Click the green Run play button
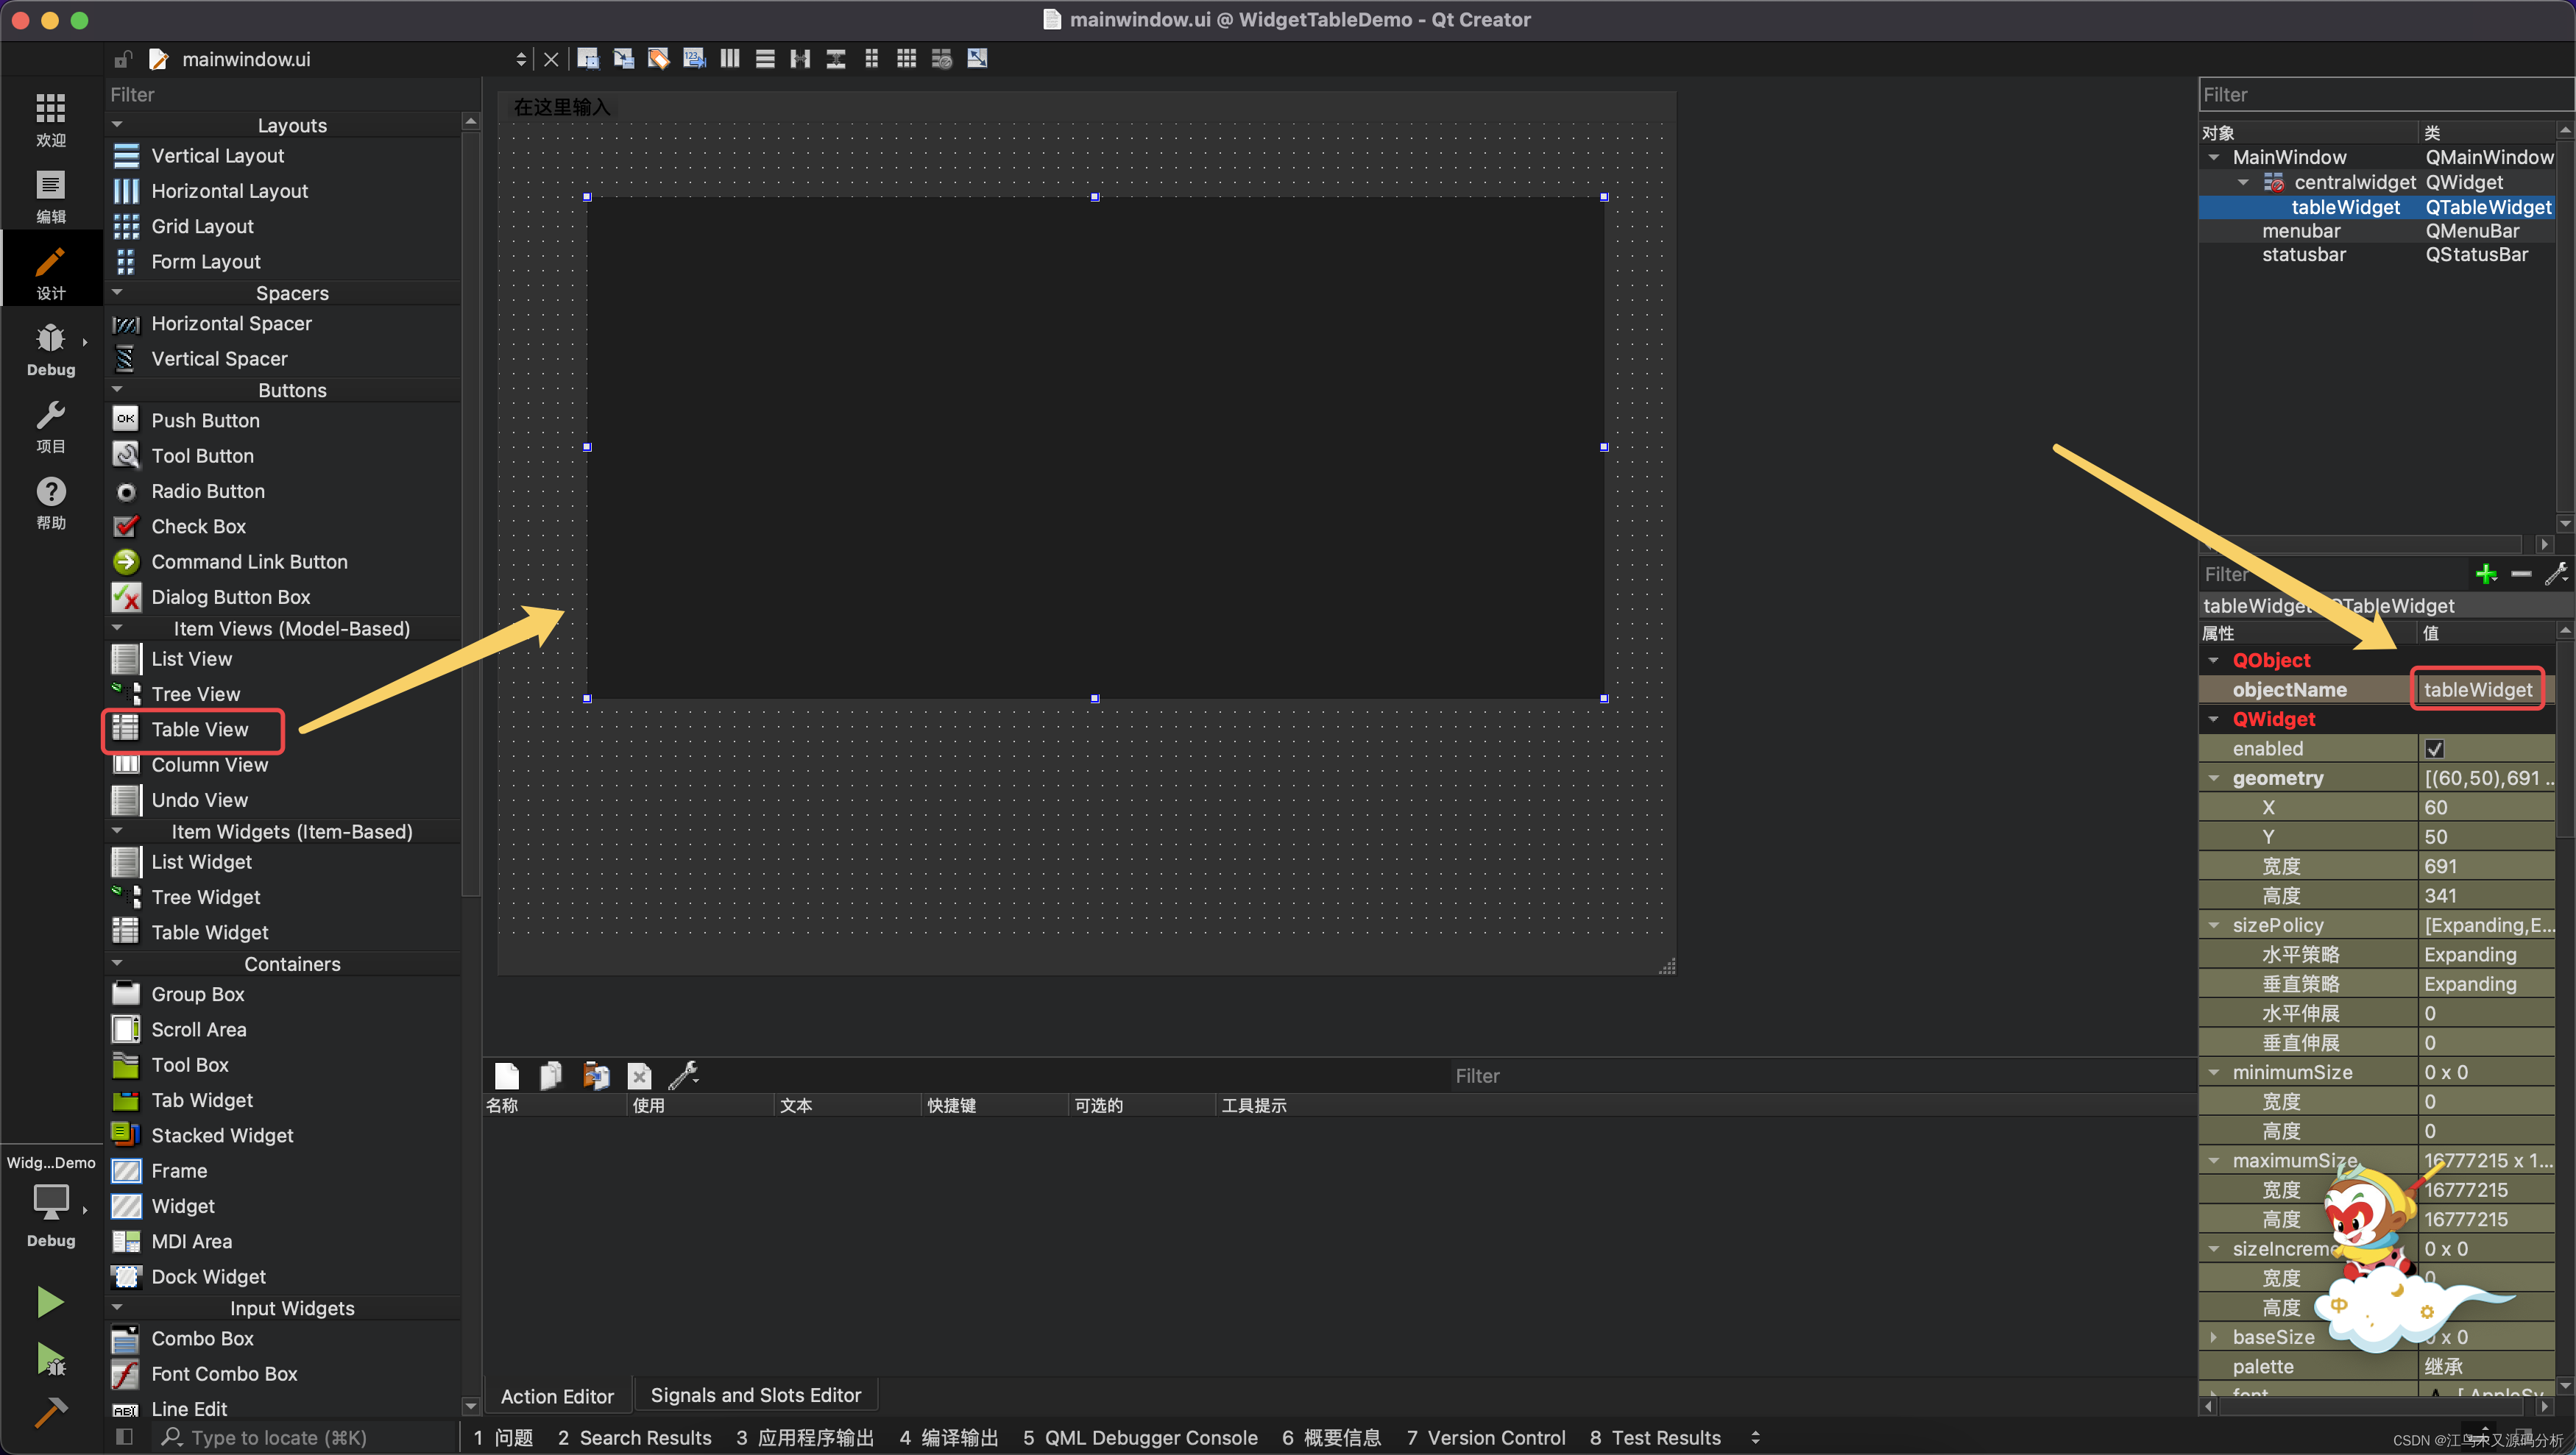 50,1301
